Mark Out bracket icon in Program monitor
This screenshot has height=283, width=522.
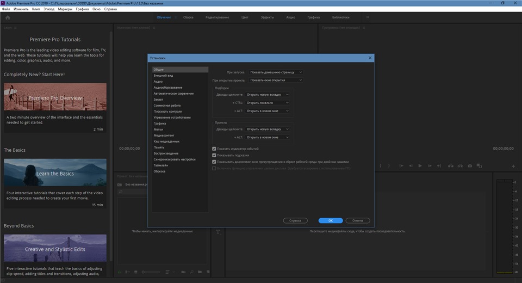point(389,165)
